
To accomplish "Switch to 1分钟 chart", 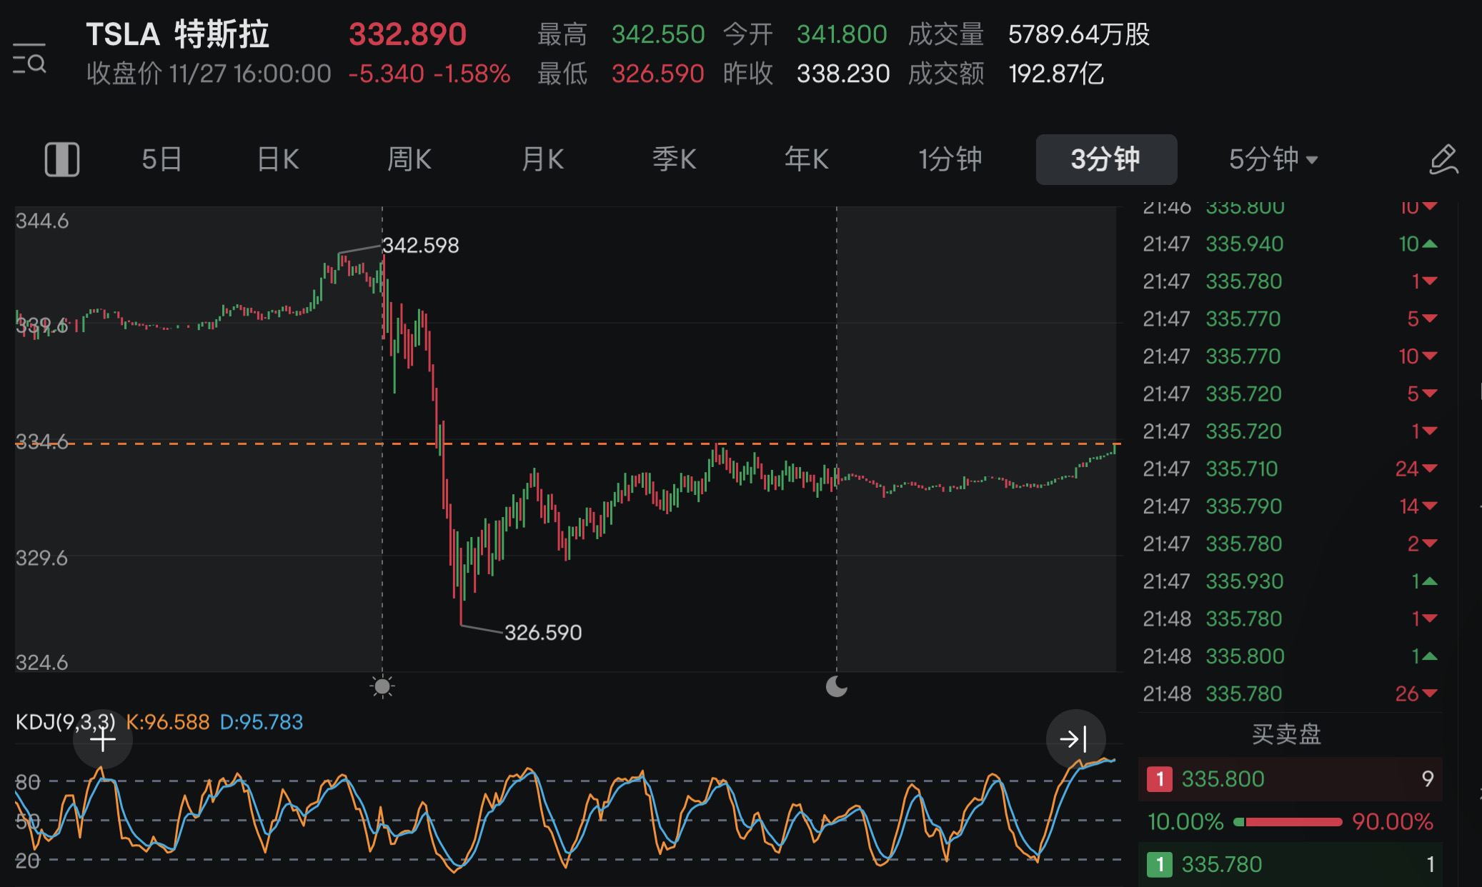I will tap(950, 159).
